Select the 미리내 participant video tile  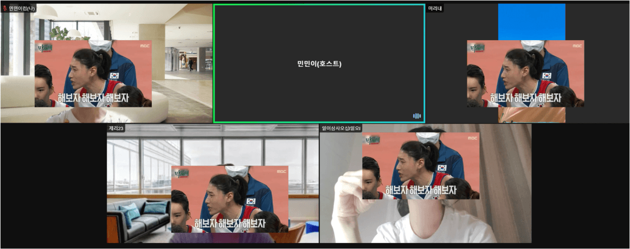point(528,63)
